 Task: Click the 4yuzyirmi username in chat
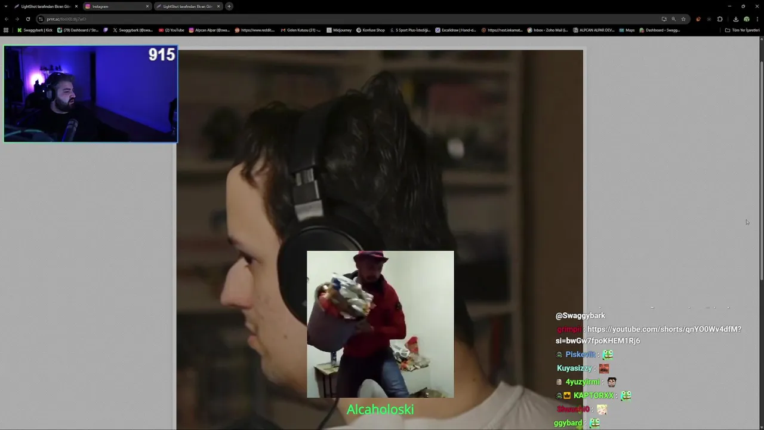coord(583,382)
